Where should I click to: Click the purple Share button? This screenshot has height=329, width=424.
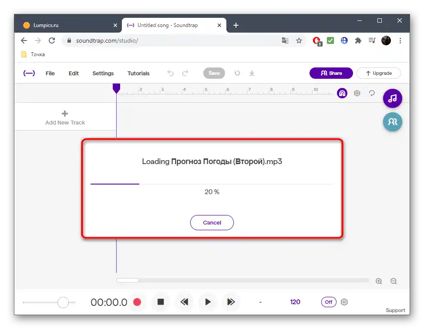(331, 73)
